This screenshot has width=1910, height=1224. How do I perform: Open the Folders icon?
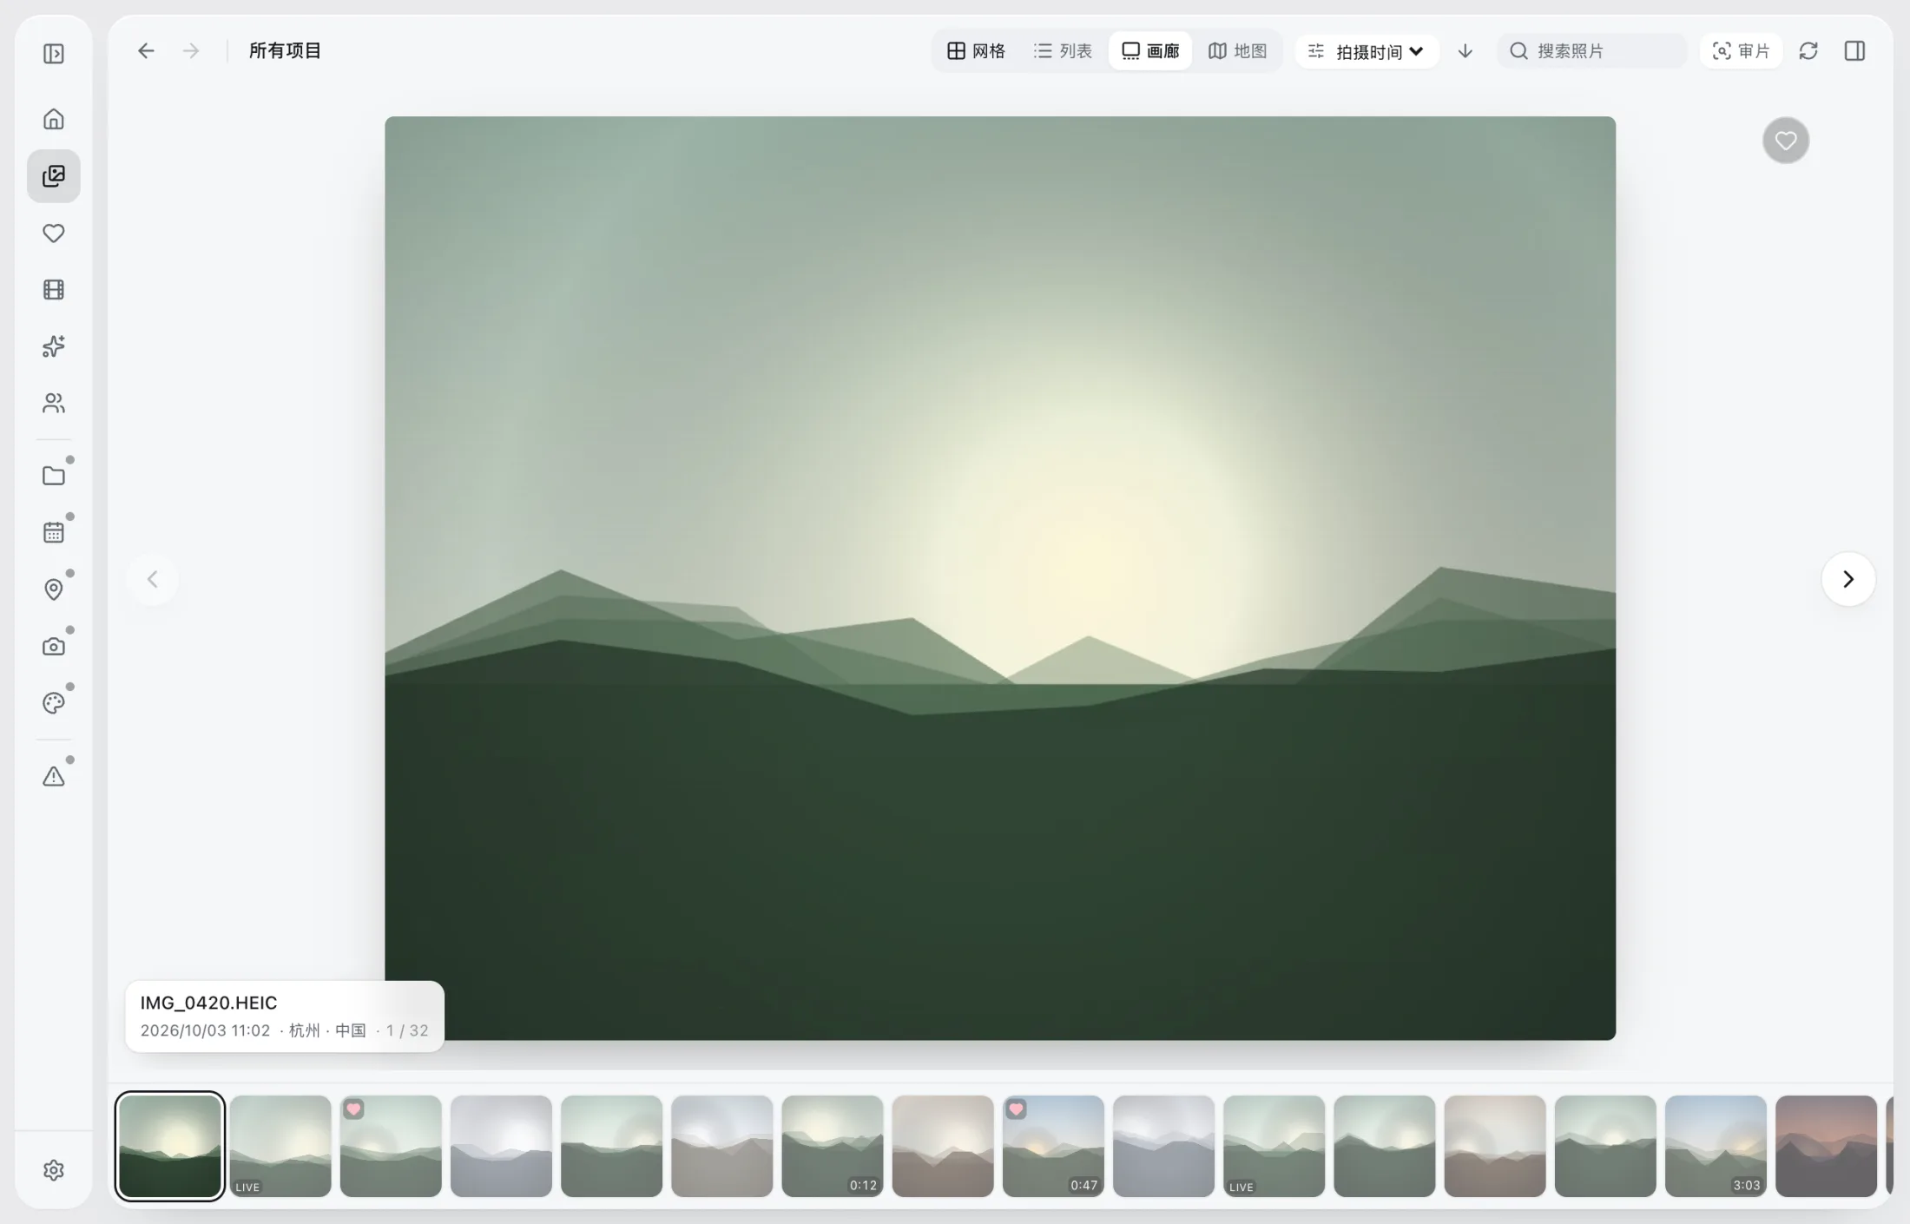pyautogui.click(x=53, y=476)
